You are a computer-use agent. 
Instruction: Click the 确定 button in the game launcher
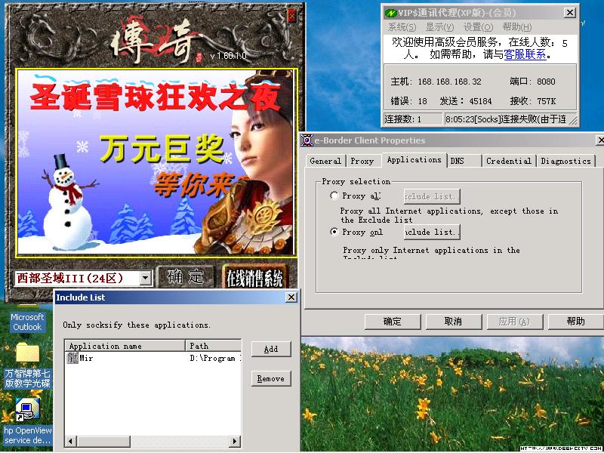186,276
